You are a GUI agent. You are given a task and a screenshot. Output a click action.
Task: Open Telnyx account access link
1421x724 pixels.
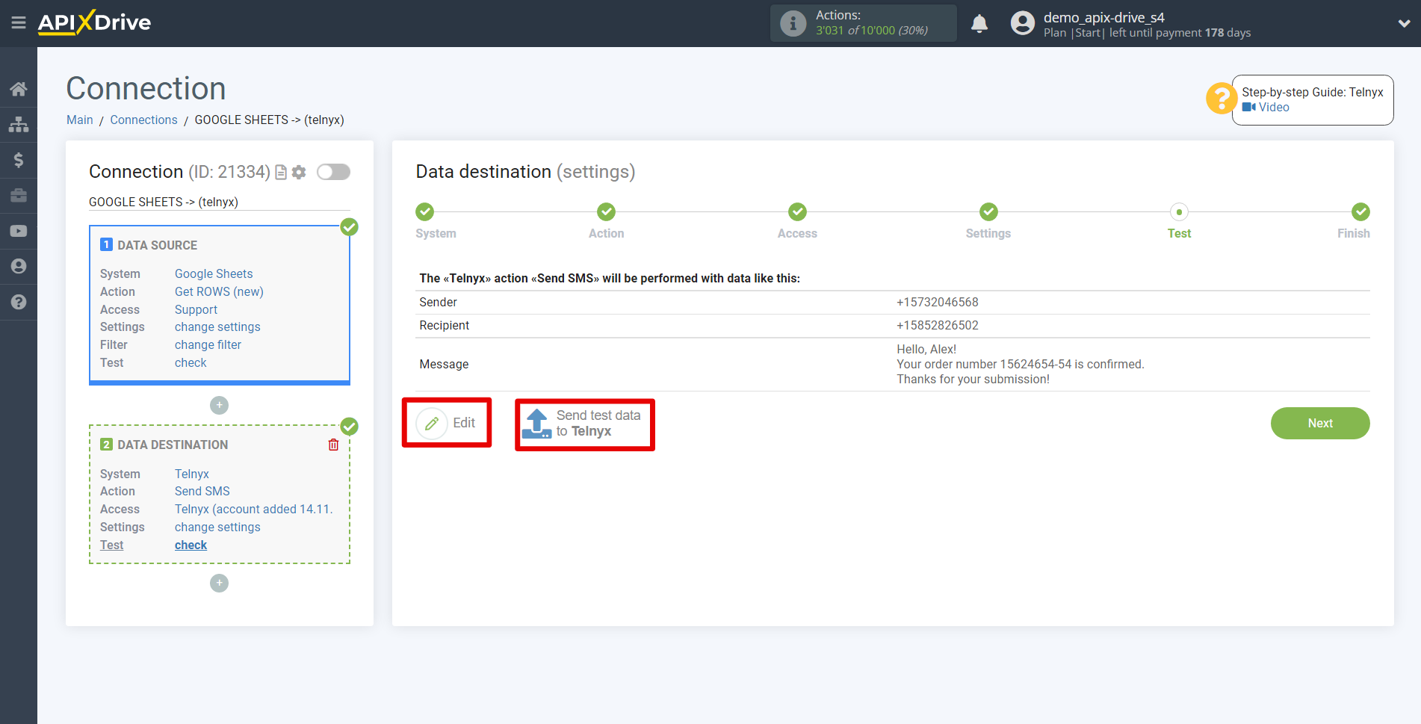click(x=254, y=509)
